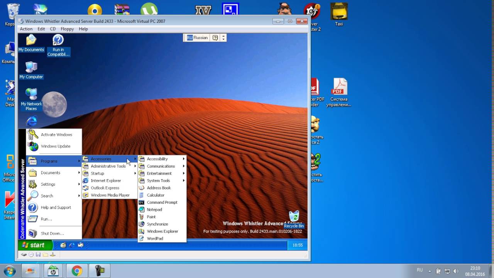Open Synchronize

tap(162, 224)
